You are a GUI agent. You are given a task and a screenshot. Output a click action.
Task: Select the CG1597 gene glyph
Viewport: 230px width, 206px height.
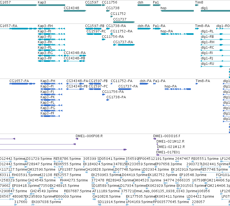[93, 5]
